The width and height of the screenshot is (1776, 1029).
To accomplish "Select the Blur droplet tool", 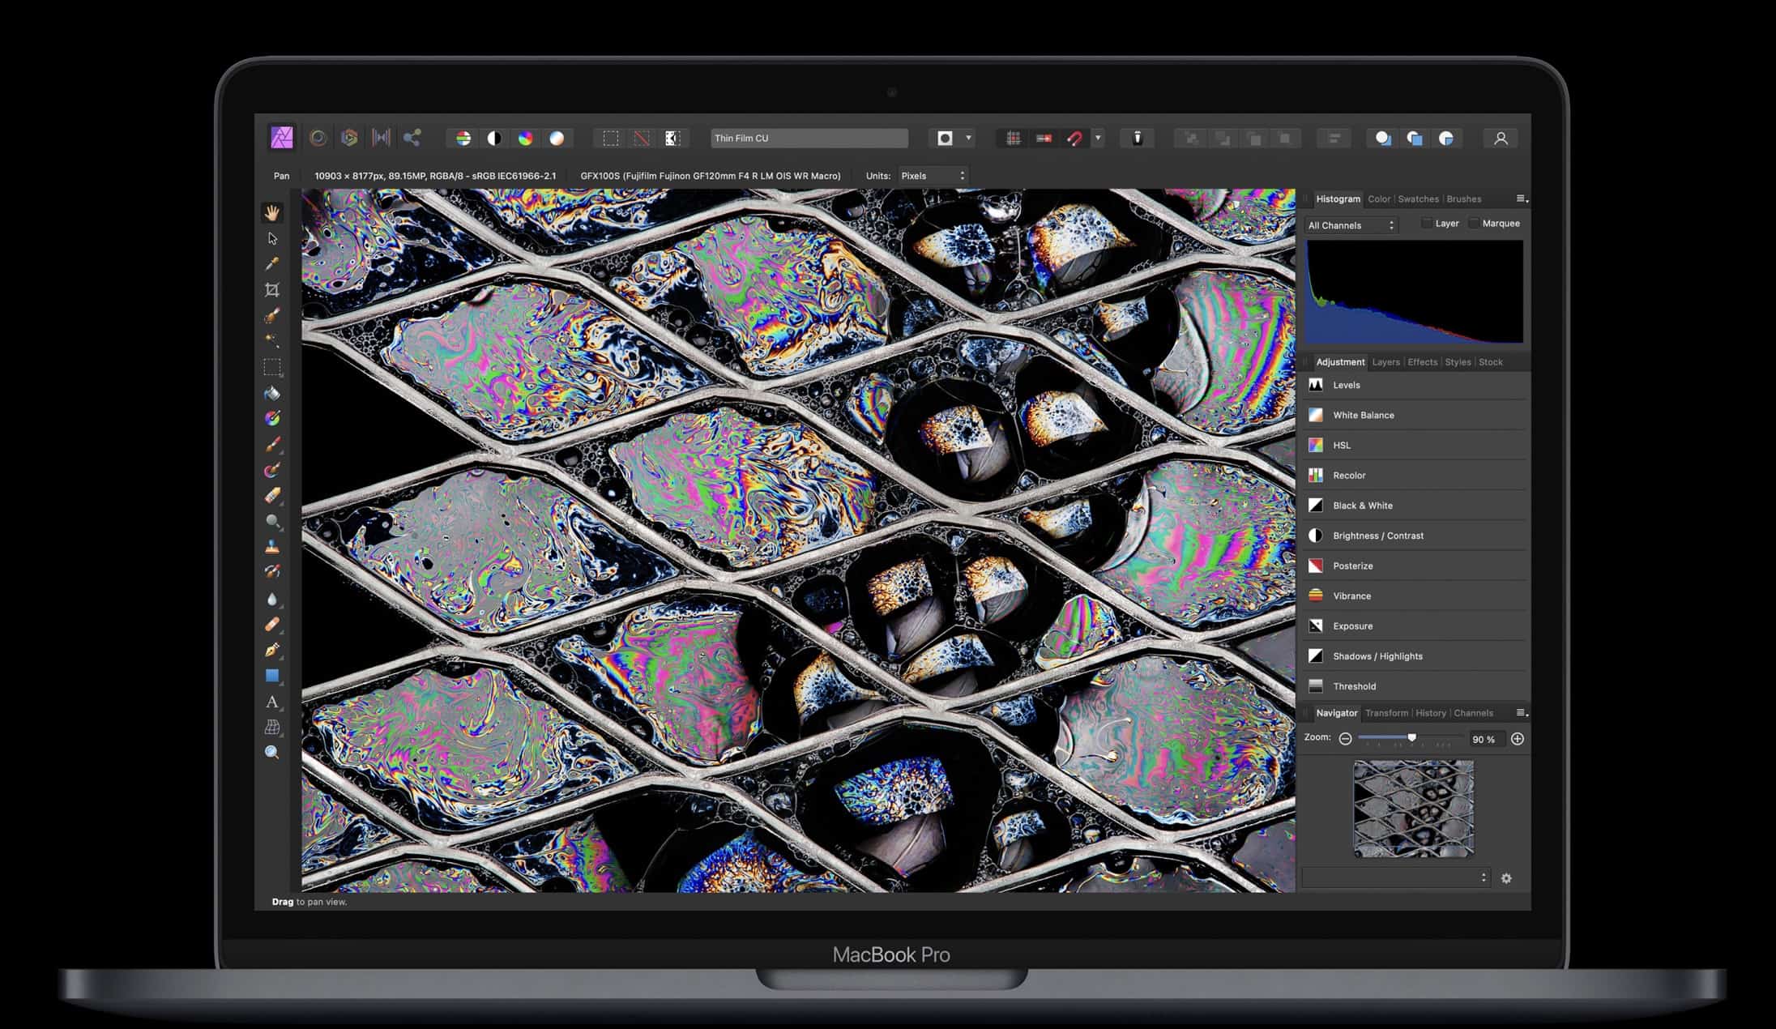I will (x=272, y=599).
